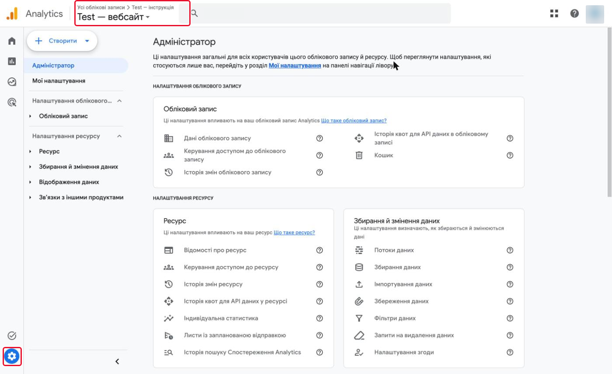Viewport: 612px width, 374px height.
Task: Click the search field in the header
Action: [315, 14]
